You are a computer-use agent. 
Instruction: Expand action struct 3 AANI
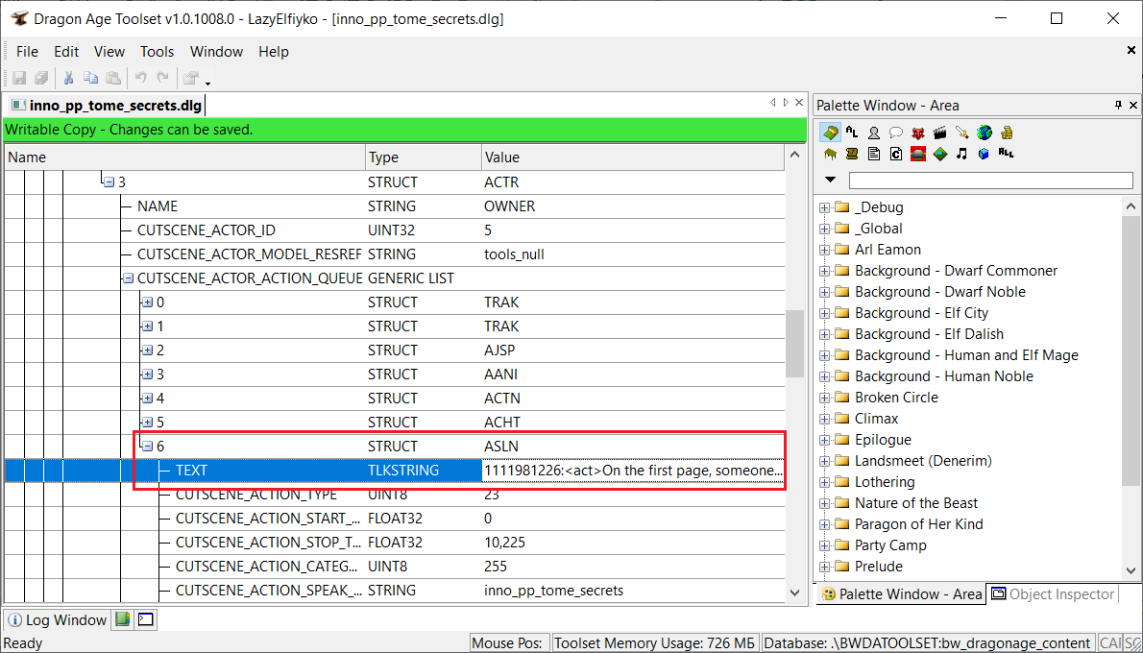(x=147, y=375)
